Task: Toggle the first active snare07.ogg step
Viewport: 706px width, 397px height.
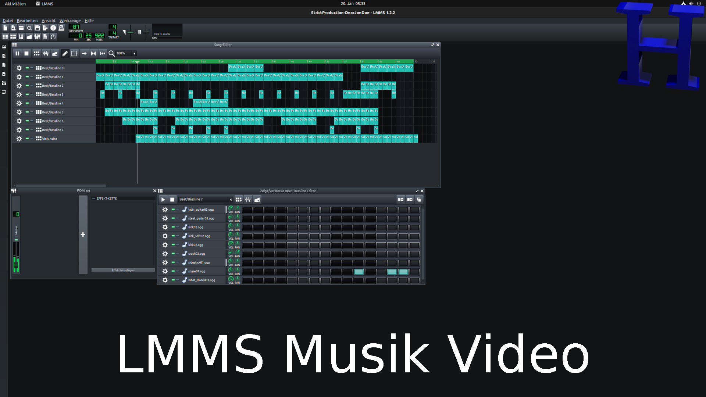Action: point(359,272)
